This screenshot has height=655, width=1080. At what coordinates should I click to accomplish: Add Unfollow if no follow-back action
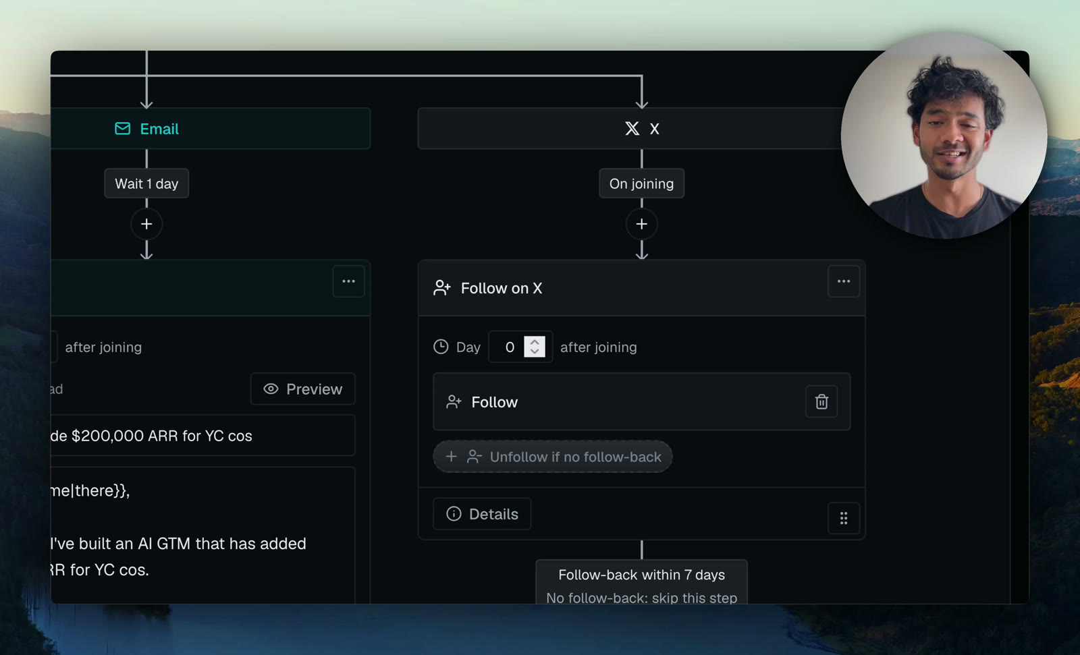click(553, 457)
